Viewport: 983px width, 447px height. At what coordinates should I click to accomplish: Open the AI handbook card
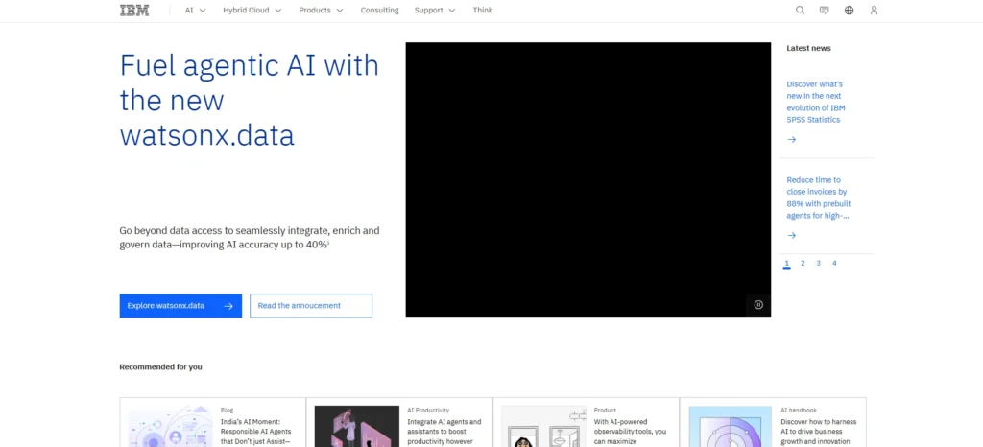coord(773,423)
